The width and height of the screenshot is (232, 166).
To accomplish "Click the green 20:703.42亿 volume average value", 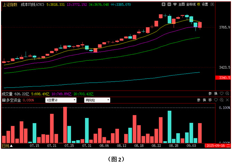I will (84, 94).
